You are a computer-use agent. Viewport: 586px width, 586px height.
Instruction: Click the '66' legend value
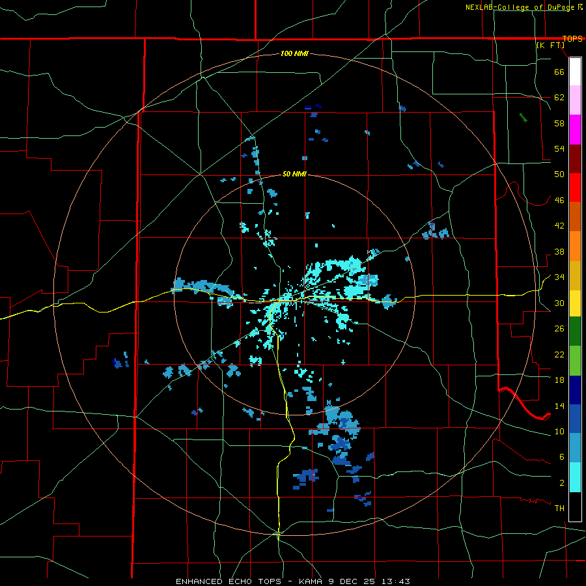559,72
